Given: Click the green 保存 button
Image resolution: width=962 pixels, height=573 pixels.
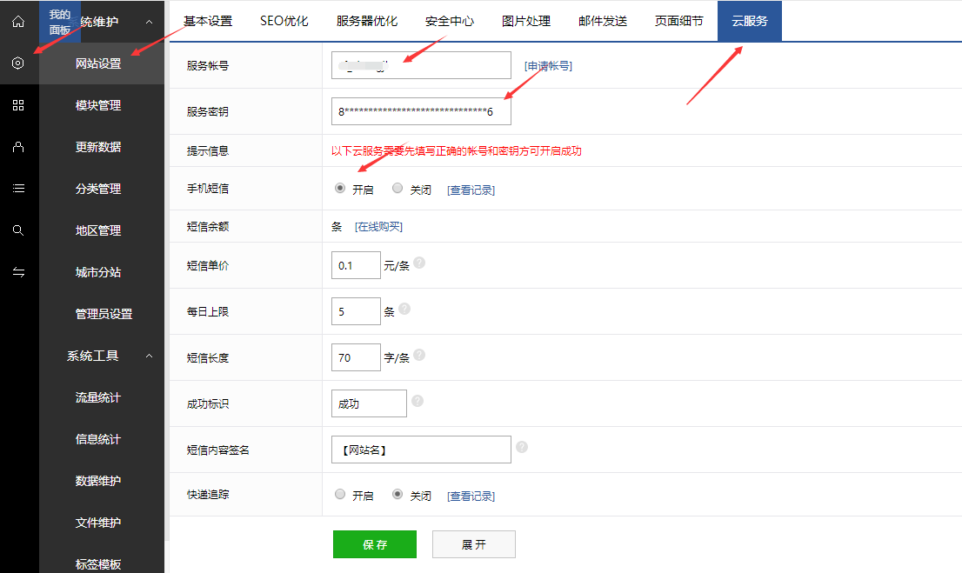Looking at the screenshot, I should click(374, 544).
